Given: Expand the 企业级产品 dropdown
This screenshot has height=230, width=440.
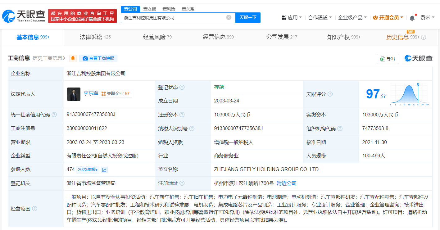Looking at the screenshot, I should (x=352, y=18).
